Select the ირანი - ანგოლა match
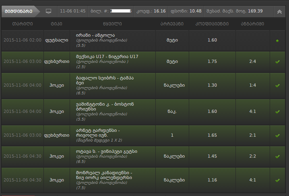Viewport: 289px width, 196px height. pos(95,35)
